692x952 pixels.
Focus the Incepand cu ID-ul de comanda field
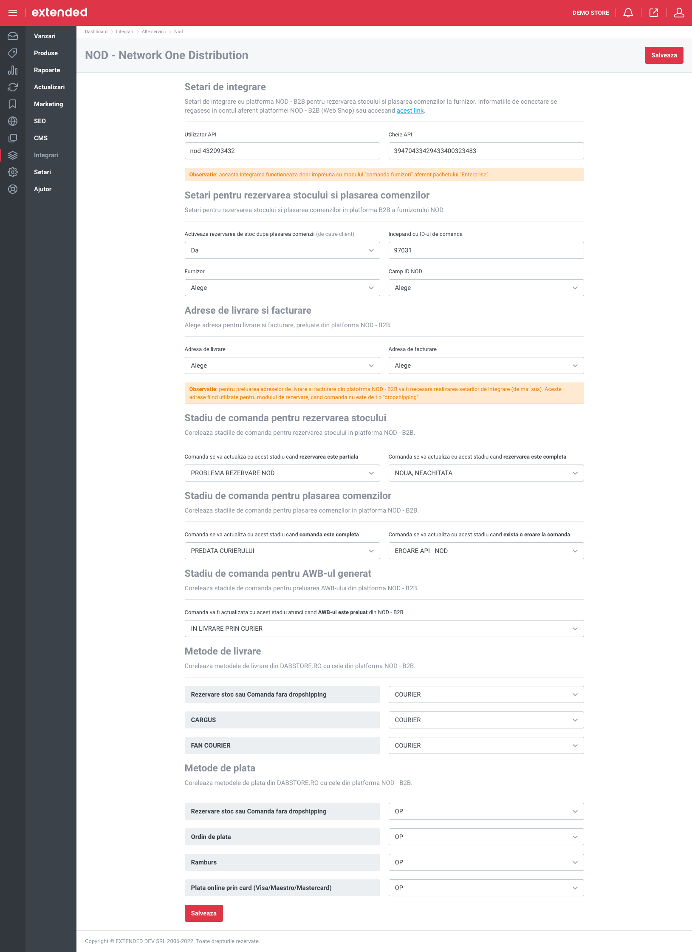click(486, 250)
